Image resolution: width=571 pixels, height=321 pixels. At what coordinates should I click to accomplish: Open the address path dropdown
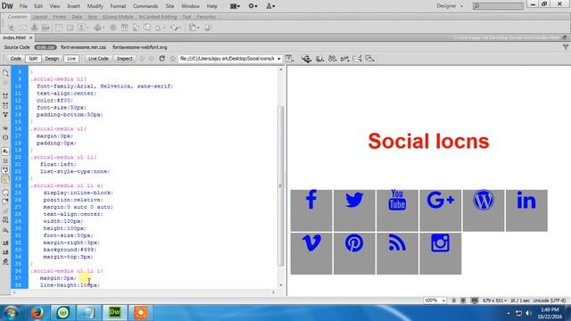279,59
